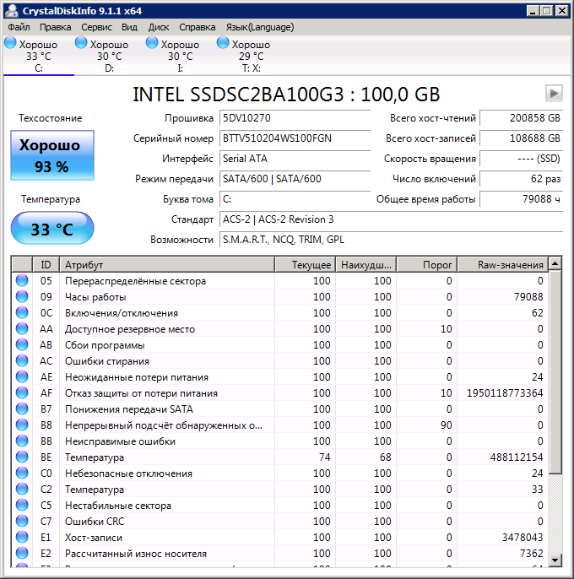574x579 pixels.
Task: Click status orb for attribute AC row
Action: pos(22,360)
